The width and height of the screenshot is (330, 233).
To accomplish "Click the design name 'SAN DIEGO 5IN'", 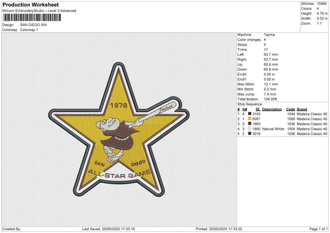I will (x=34, y=25).
